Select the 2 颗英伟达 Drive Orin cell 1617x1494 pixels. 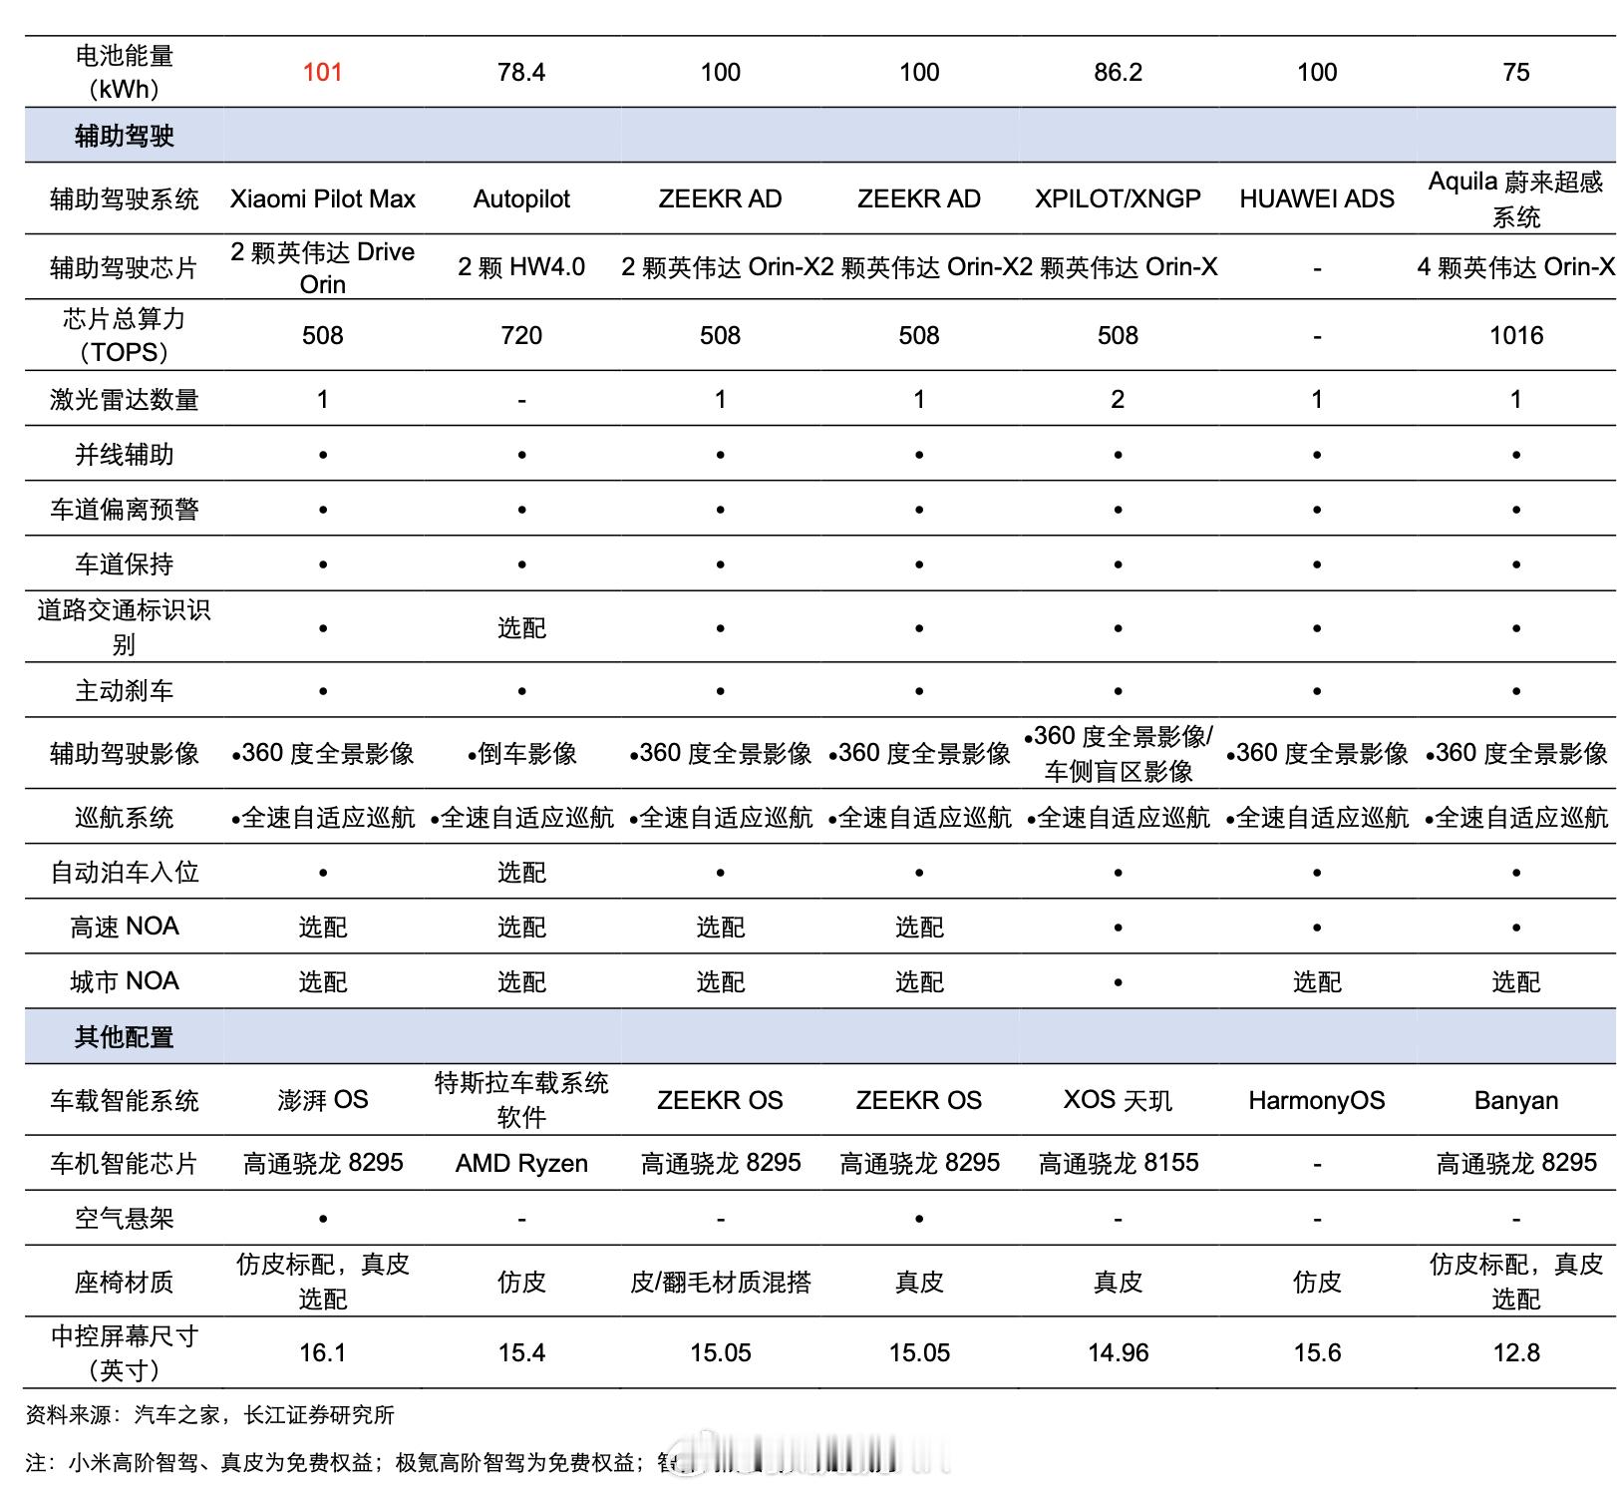pyautogui.click(x=322, y=267)
